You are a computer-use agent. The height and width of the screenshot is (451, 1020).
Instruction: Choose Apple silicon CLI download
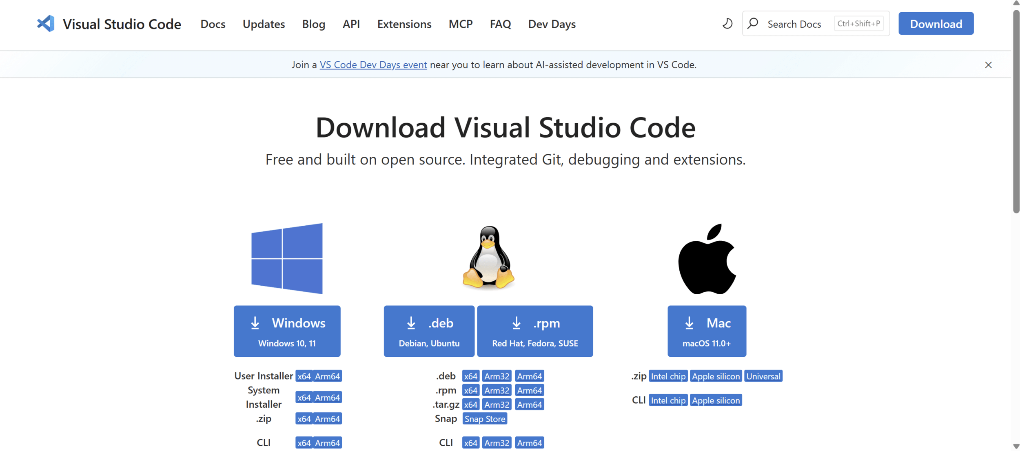click(715, 400)
